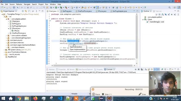Choose Open Implementation from popup
The height and width of the screenshot is (101, 181).
77,49
